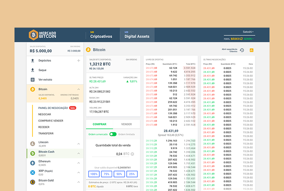
Task: Open the ADMIN dropdown menu
Action: [249, 39]
